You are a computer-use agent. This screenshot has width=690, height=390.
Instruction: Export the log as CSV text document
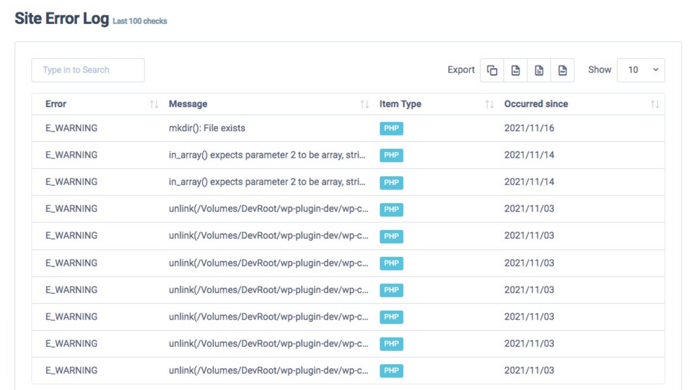click(x=539, y=70)
